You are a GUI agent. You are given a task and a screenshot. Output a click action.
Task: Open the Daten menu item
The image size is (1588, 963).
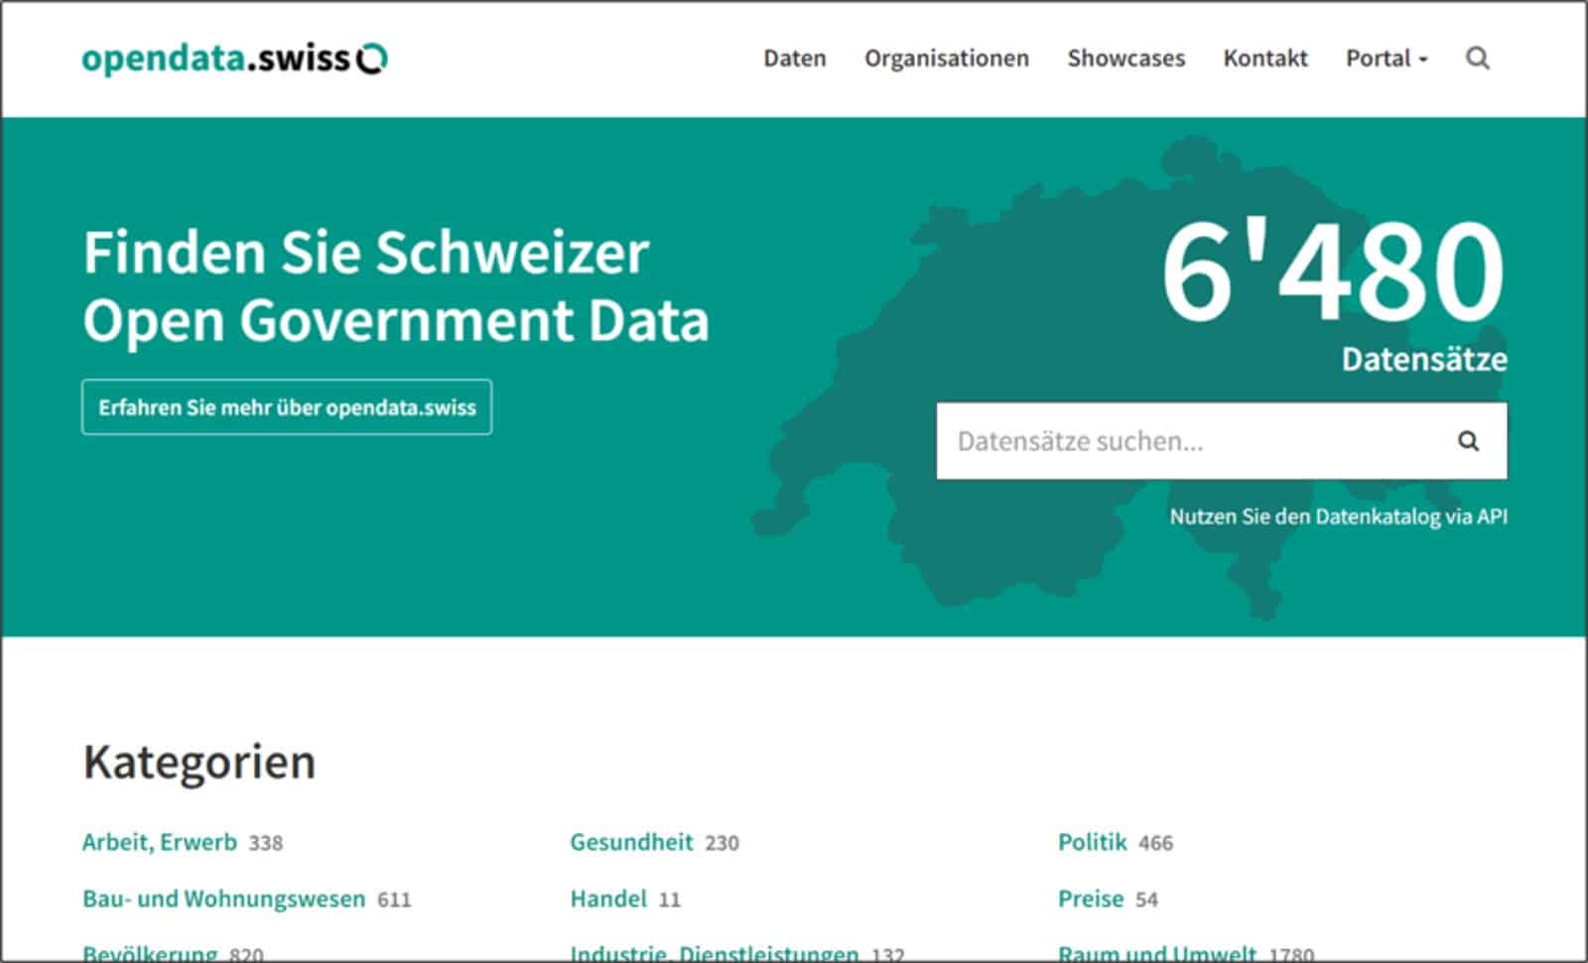point(794,59)
